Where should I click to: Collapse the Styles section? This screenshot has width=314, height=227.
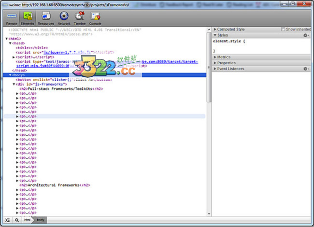tap(215, 35)
